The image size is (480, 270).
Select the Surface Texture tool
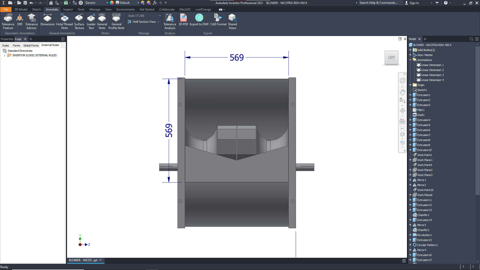(79, 21)
